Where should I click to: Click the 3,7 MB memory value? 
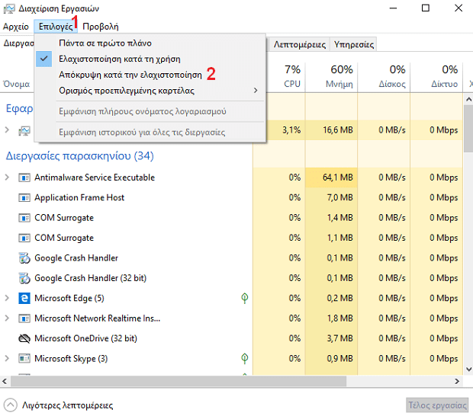click(340, 338)
